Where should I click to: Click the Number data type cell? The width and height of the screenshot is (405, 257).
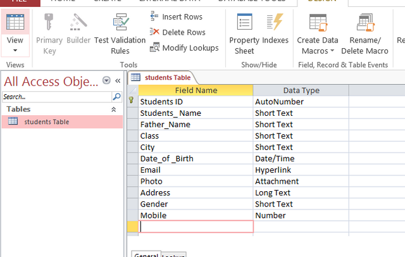pyautogui.click(x=301, y=215)
